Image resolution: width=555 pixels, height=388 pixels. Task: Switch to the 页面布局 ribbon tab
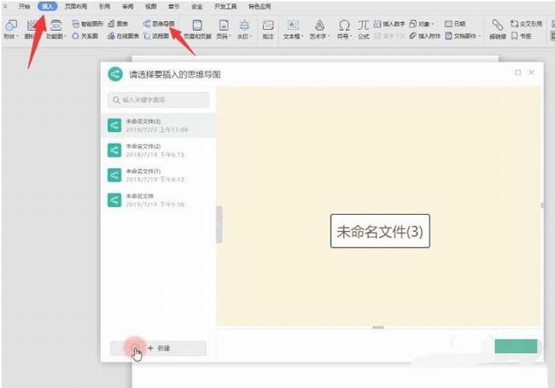pos(75,6)
